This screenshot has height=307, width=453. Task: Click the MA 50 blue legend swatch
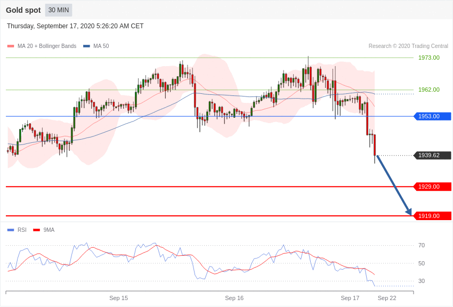86,46
